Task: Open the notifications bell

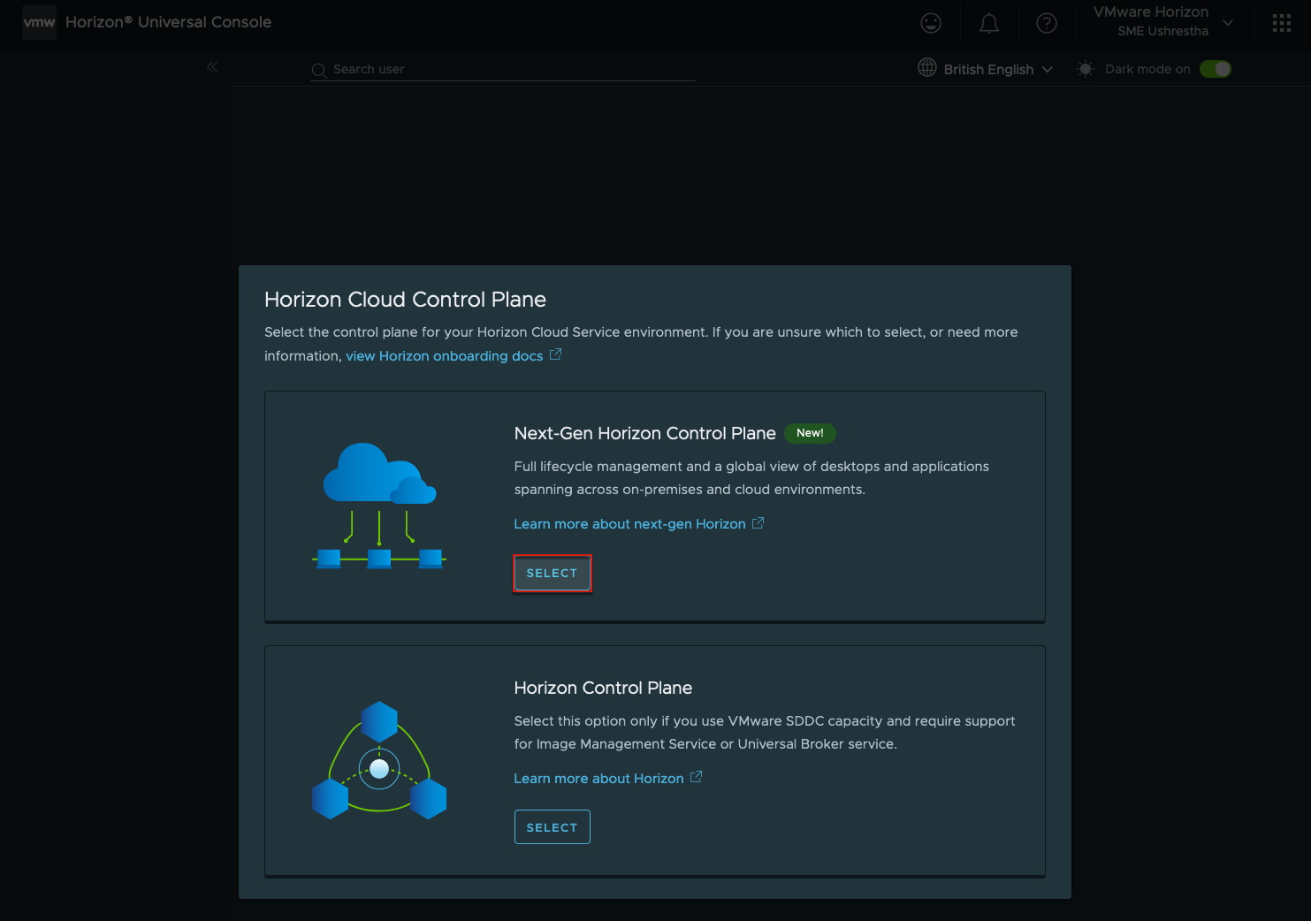Action: point(989,23)
